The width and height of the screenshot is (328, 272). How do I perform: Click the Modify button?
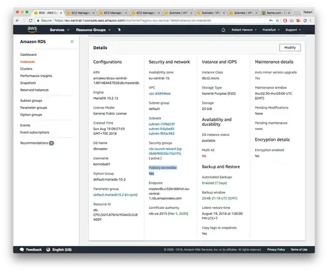coord(290,48)
